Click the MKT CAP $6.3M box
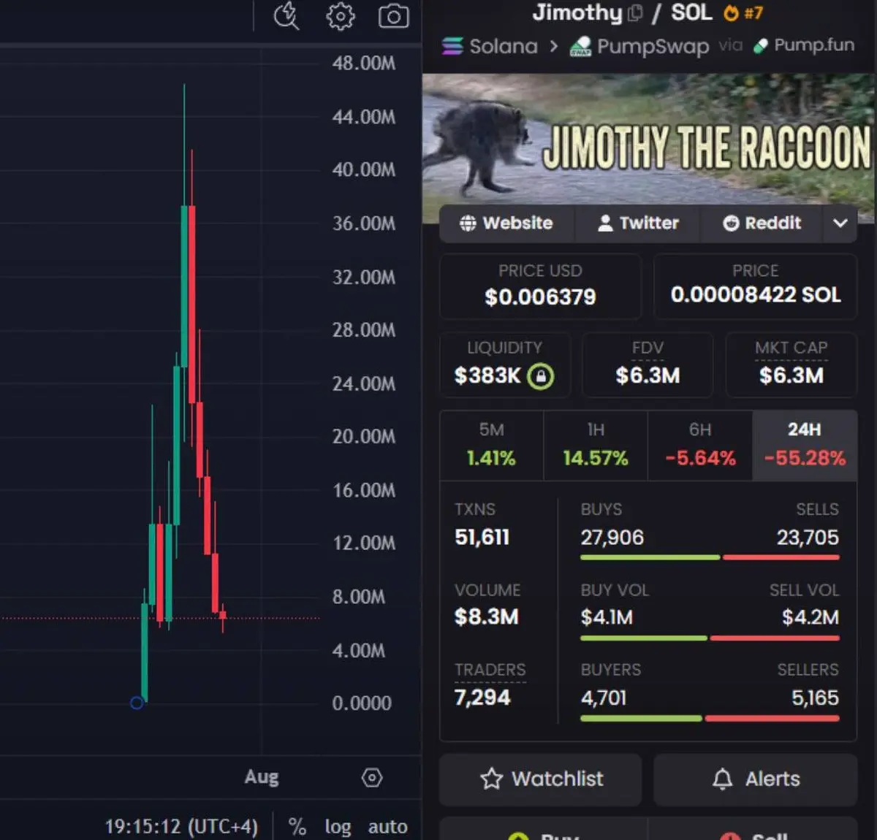877x840 pixels. pos(791,364)
